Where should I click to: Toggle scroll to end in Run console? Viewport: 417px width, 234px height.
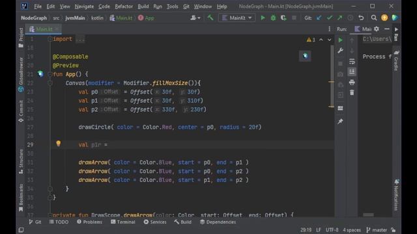(352, 71)
